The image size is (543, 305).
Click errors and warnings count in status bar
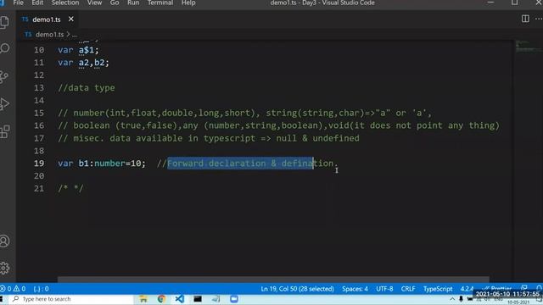[14, 288]
